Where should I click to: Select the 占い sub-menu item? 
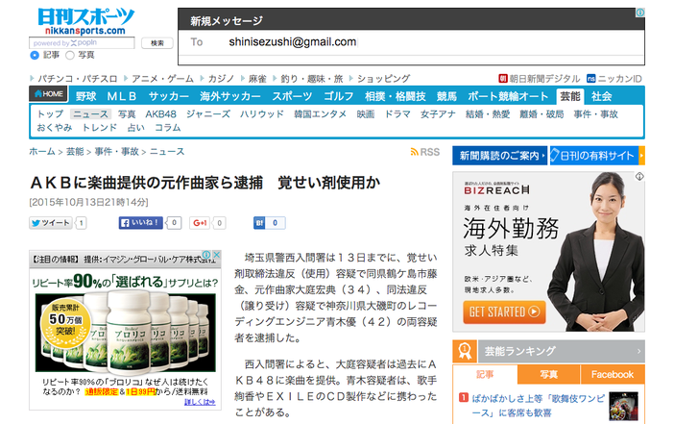click(135, 128)
